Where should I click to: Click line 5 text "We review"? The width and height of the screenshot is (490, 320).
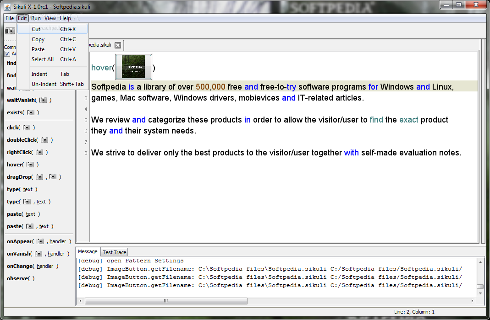coord(110,120)
